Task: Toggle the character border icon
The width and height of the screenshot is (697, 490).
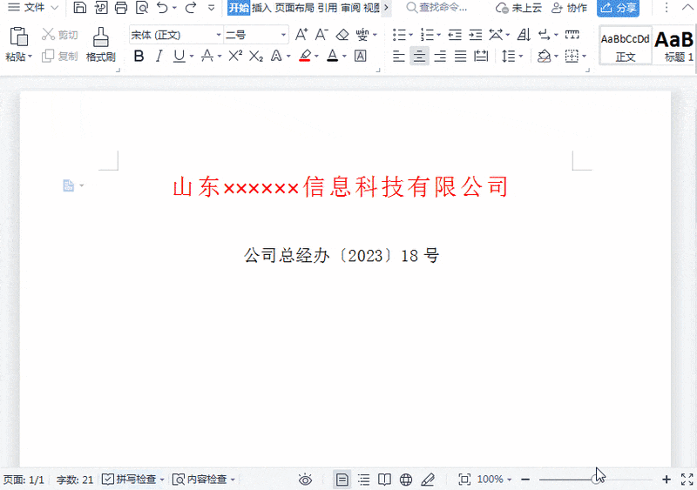Action: (360, 56)
